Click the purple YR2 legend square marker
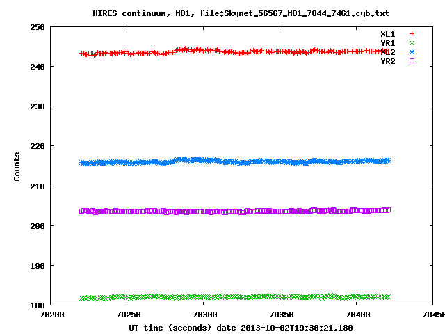The height and width of the screenshot is (334, 445). point(412,61)
